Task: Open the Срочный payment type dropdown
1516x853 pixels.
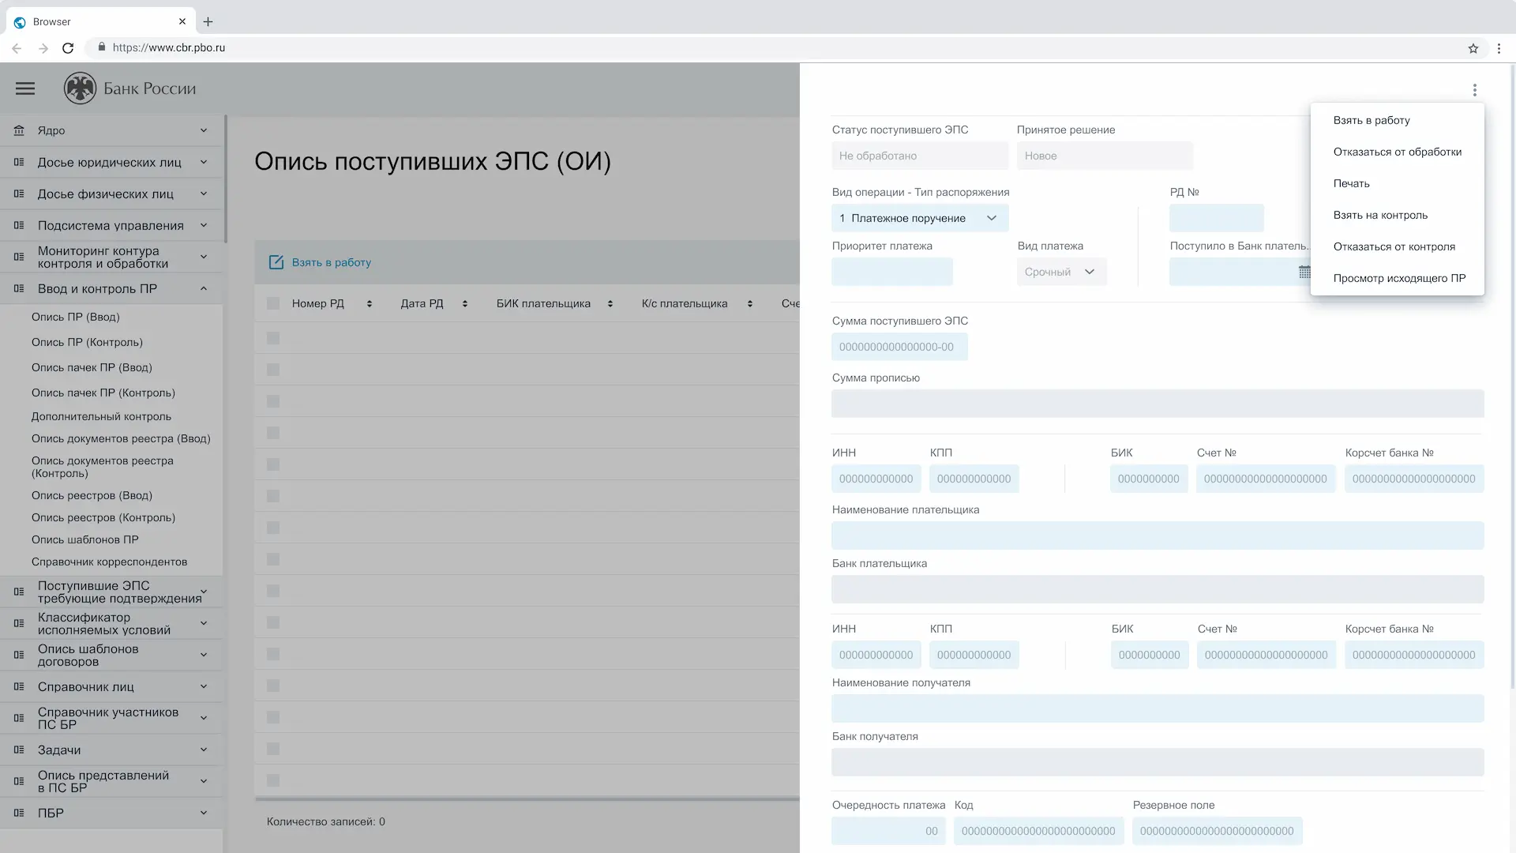Action: click(1061, 272)
